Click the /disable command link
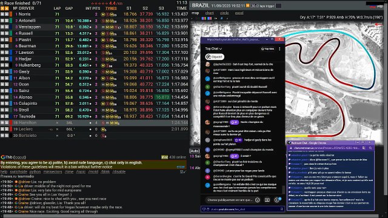 119,172
